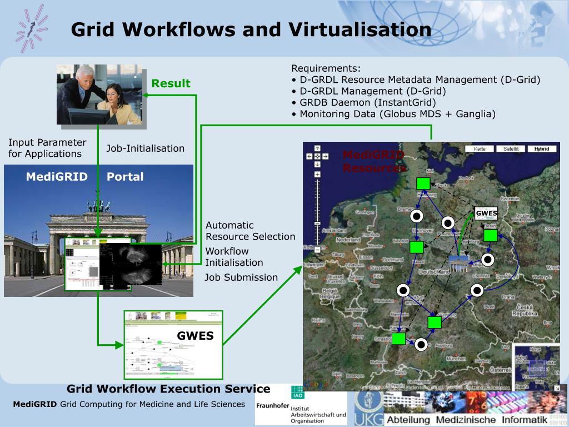Screen dimensions: 569x427
Task: Click the circle node near Bremen
Action: 417,216
